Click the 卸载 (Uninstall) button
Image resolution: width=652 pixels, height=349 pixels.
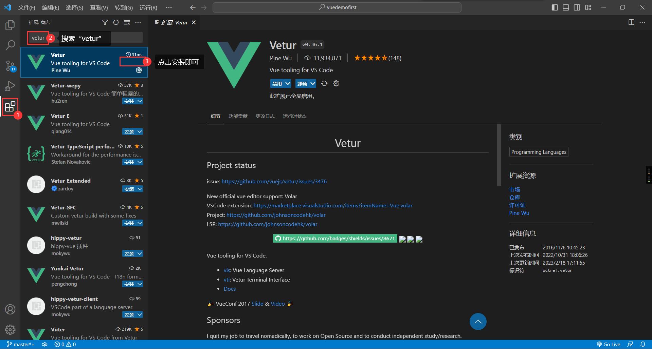(x=302, y=83)
